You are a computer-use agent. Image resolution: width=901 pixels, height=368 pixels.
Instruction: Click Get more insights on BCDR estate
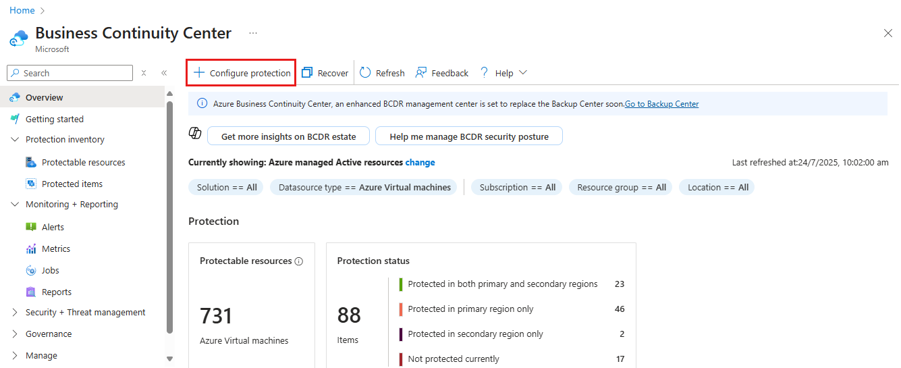[x=289, y=136]
